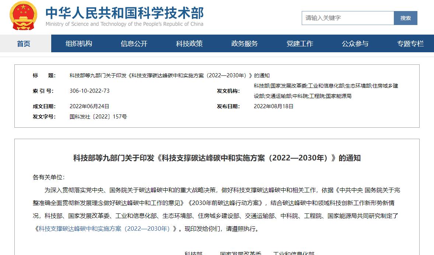Viewport: 434px width, 255px height.
Task: Click the 发文字号 value 国科发社〔2022〕157号
Action: (98, 117)
